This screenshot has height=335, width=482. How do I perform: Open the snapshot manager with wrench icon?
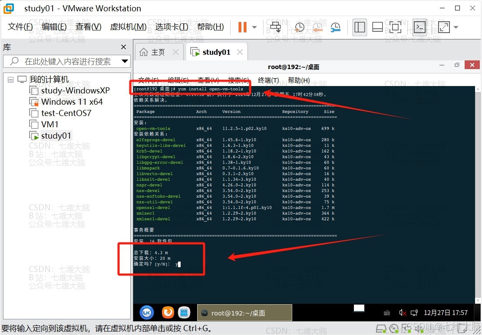(x=335, y=27)
